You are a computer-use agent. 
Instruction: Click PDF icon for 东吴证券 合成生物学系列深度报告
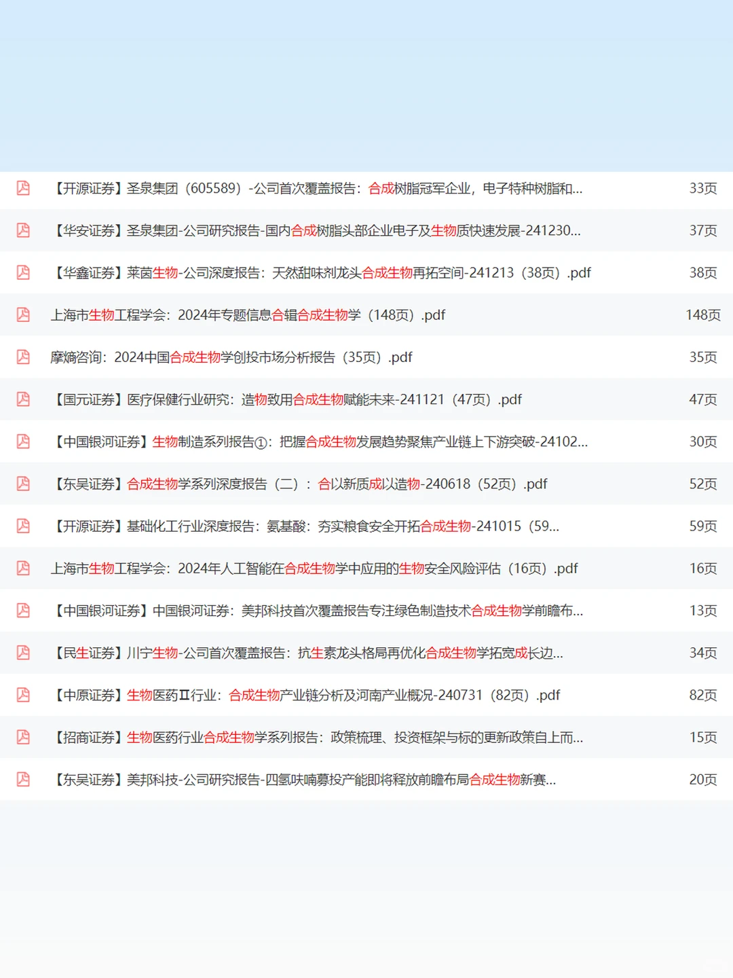[x=23, y=484]
